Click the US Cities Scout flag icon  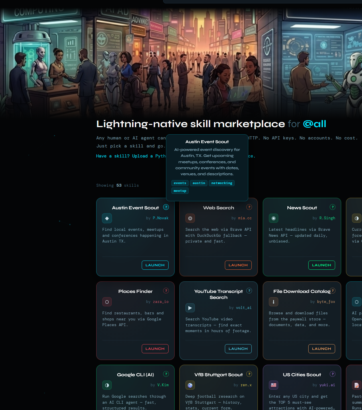pyautogui.click(x=273, y=385)
